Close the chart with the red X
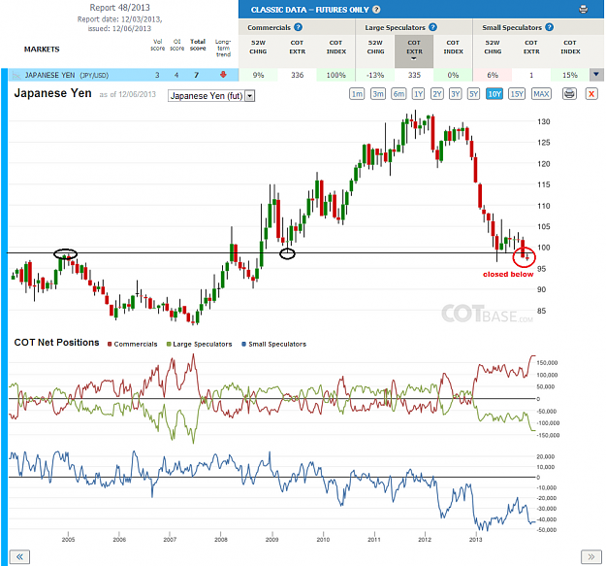The height and width of the screenshot is (566, 606). coord(591,94)
